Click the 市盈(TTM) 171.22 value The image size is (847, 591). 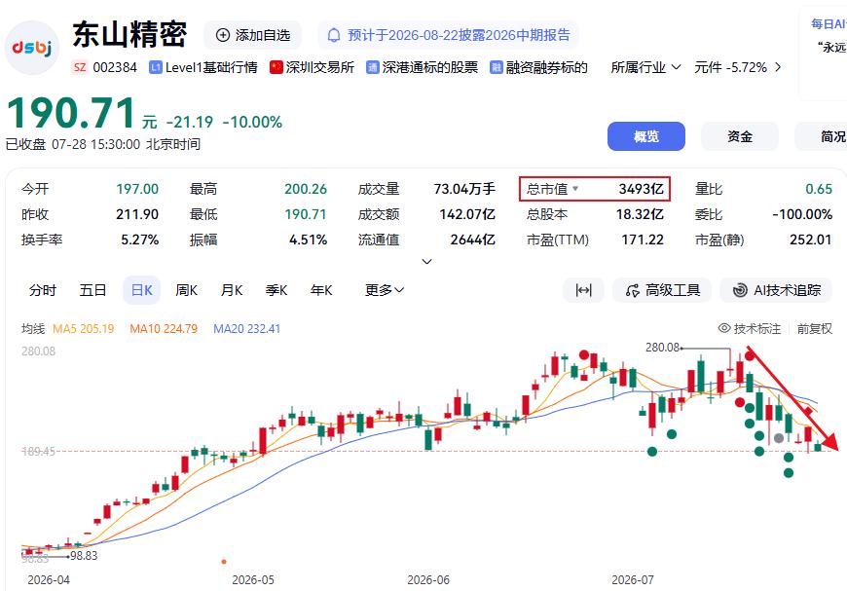click(643, 240)
